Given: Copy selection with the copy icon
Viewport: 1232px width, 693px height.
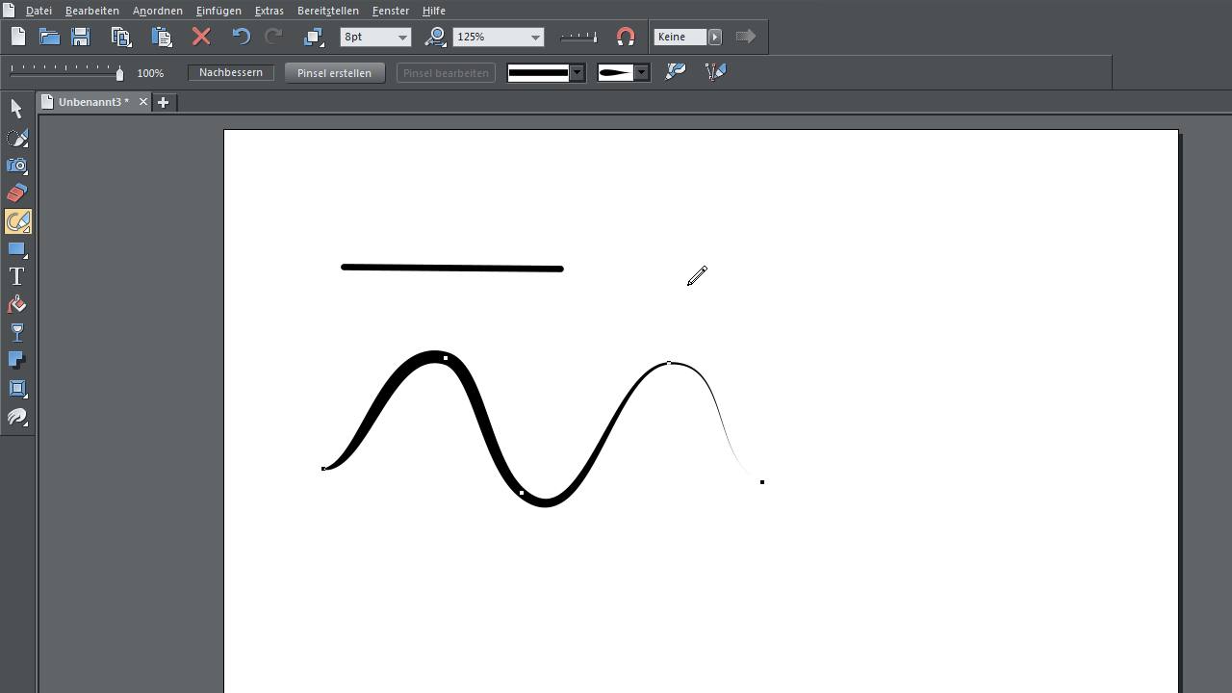Looking at the screenshot, I should click(121, 37).
